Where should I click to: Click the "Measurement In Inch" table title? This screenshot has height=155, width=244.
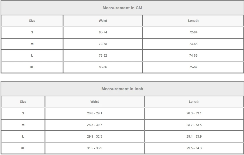(122, 89)
